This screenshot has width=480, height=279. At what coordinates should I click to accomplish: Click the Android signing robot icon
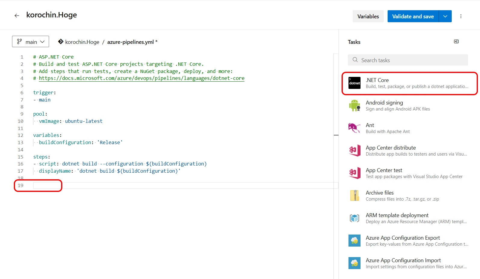pyautogui.click(x=354, y=106)
